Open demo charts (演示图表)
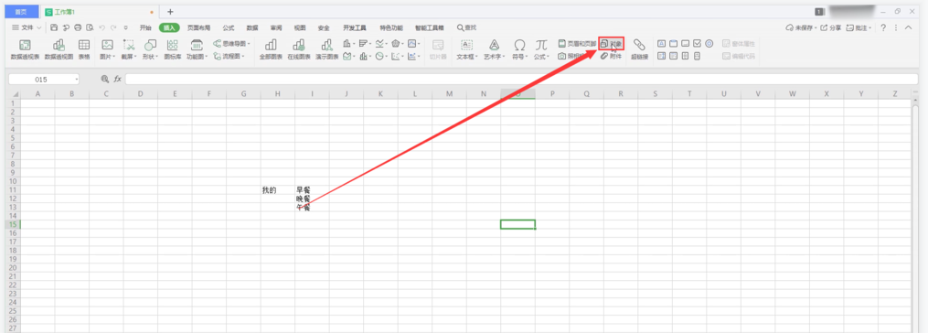Image resolution: width=928 pixels, height=333 pixels. [x=326, y=49]
